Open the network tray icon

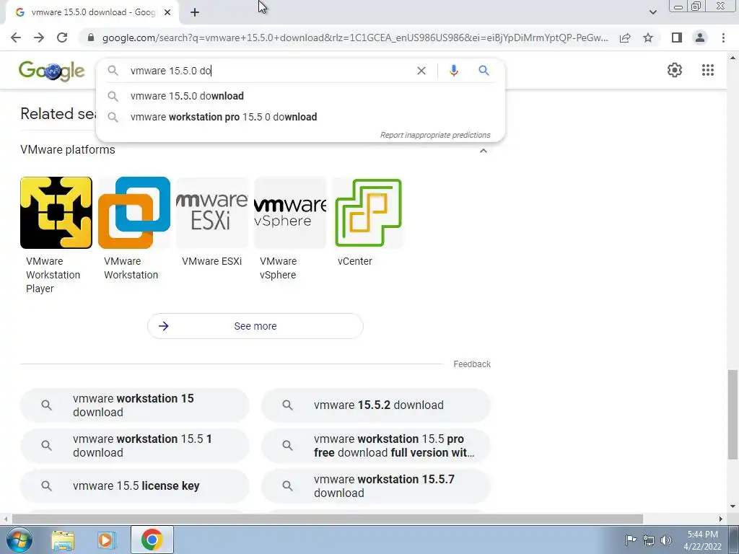click(x=649, y=540)
